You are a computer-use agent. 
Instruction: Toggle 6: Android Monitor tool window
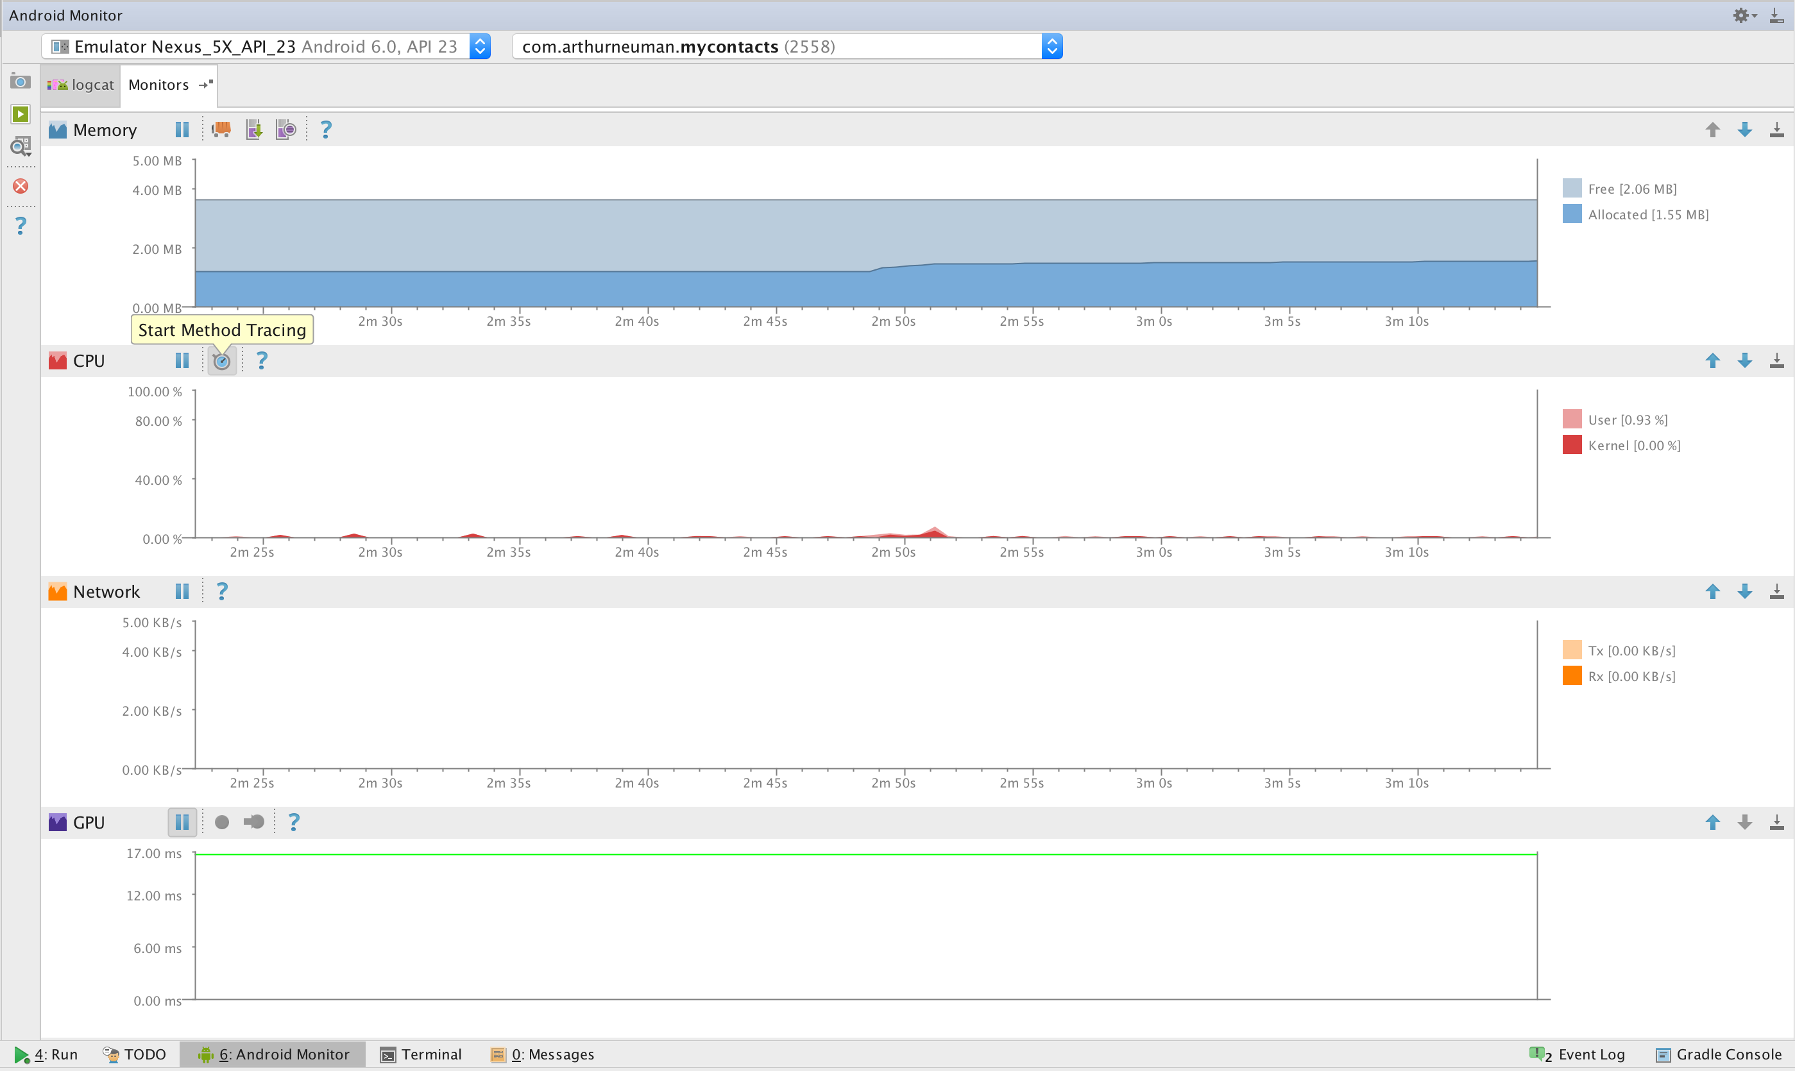coord(273,1054)
